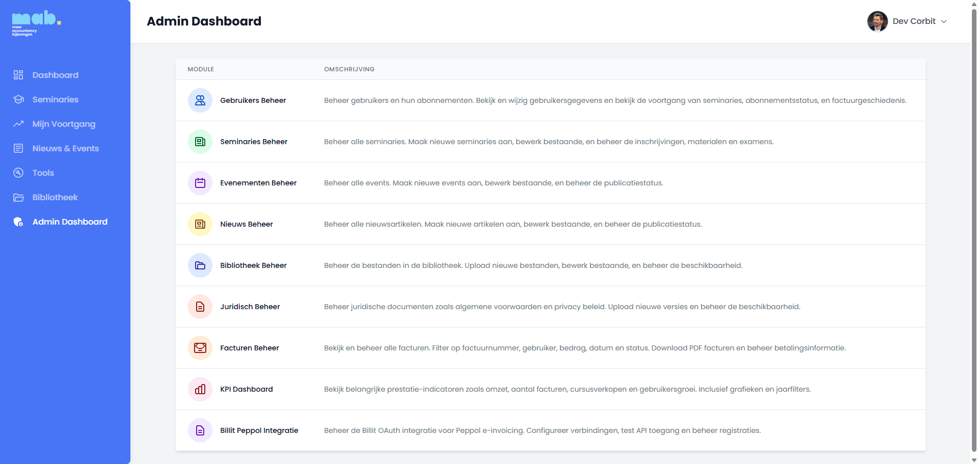
Task: Click the Seminaries graduation cap icon
Action: [x=18, y=99]
